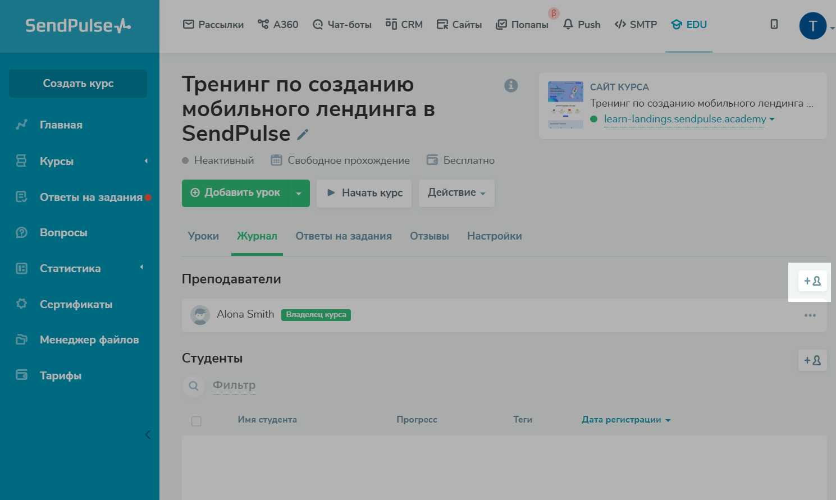
Task: Open Ответы на задания in the sidebar
Action: pos(91,198)
